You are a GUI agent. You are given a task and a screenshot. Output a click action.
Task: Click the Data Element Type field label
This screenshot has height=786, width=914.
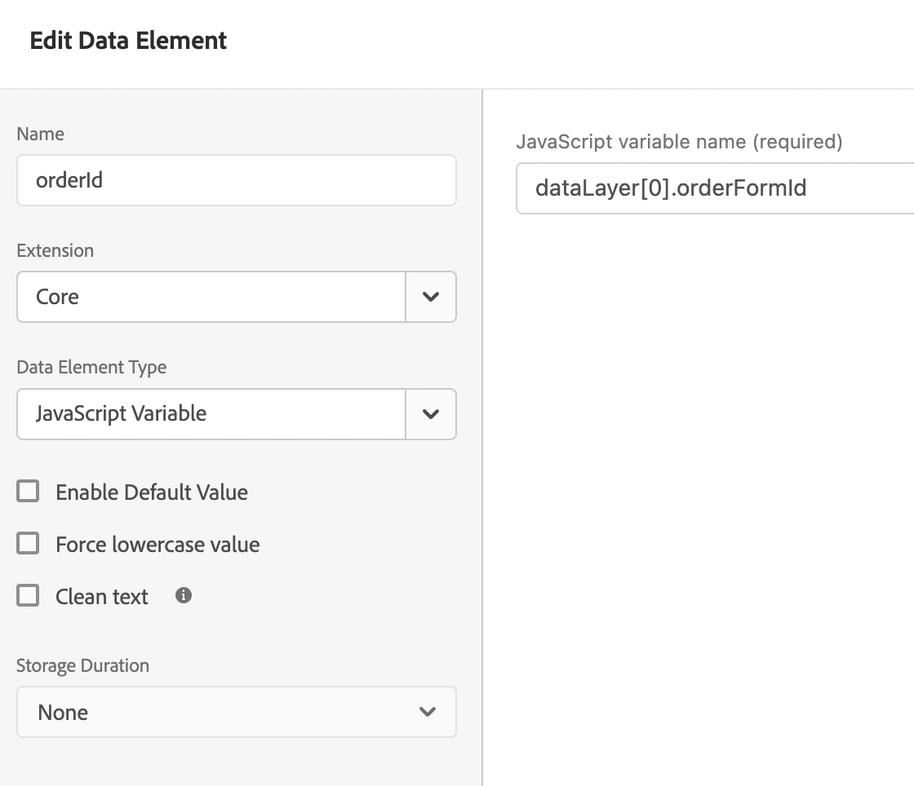(x=91, y=367)
